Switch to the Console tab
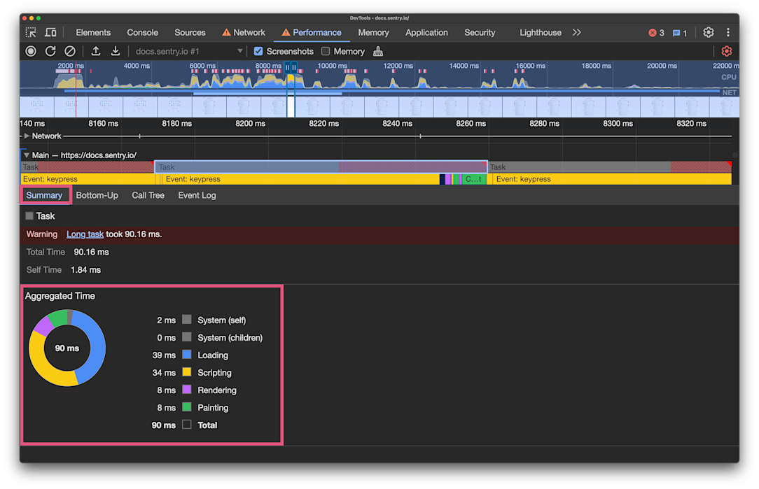The width and height of the screenshot is (759, 489). click(142, 32)
